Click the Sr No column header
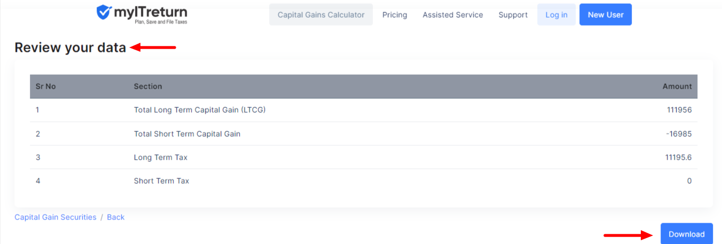 [x=45, y=86]
